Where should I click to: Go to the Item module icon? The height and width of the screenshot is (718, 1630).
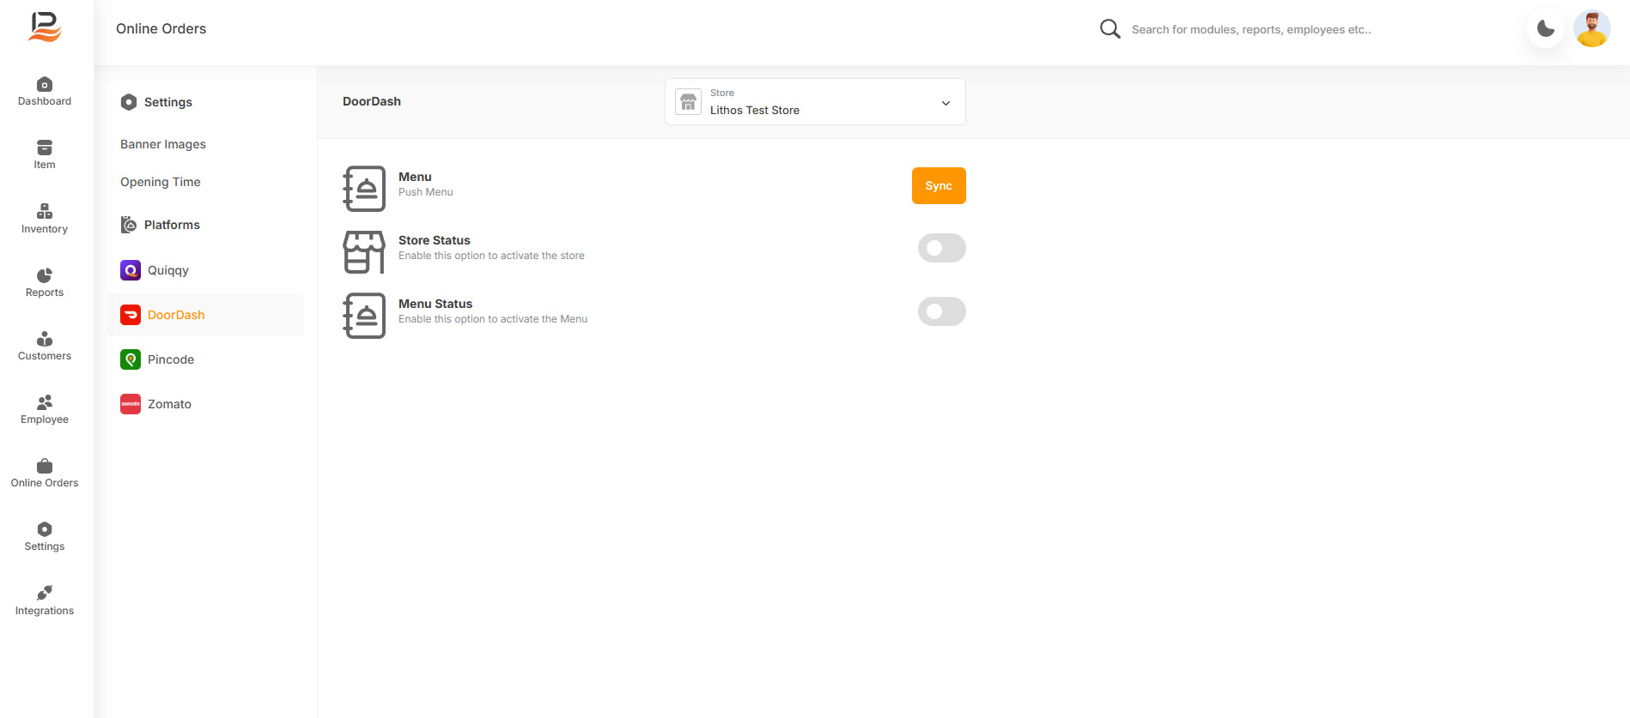pyautogui.click(x=45, y=148)
